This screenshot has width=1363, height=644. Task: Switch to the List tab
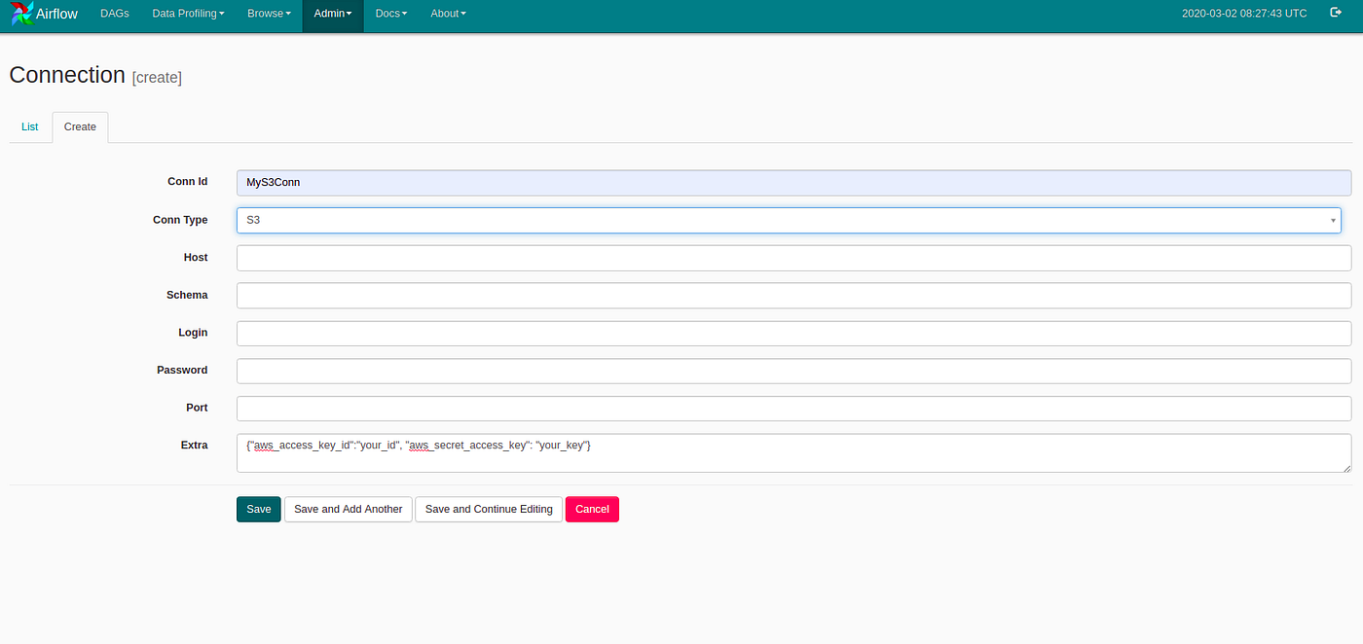(29, 126)
